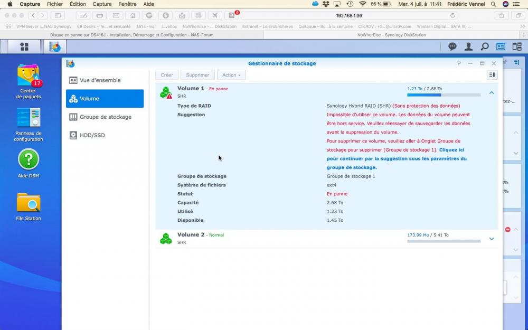Collapse the Volume 1 details chevron
The height and width of the screenshot is (330, 528).
(x=492, y=93)
